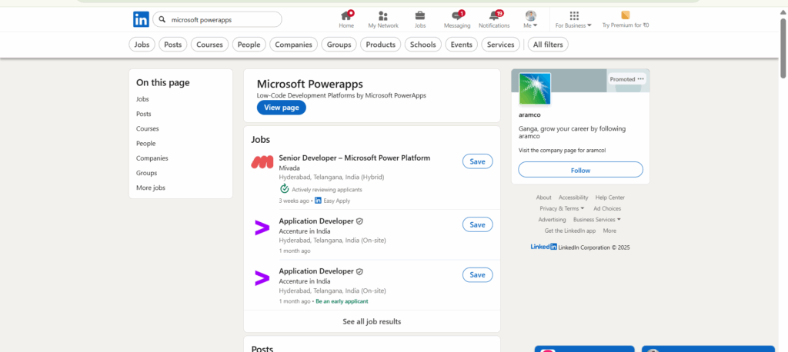Open the Accessibility footer link
The image size is (788, 352).
click(x=573, y=198)
